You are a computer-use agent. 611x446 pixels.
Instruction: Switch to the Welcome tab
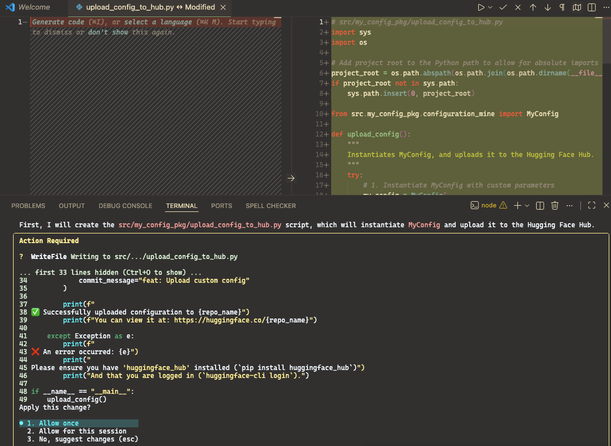(x=34, y=7)
